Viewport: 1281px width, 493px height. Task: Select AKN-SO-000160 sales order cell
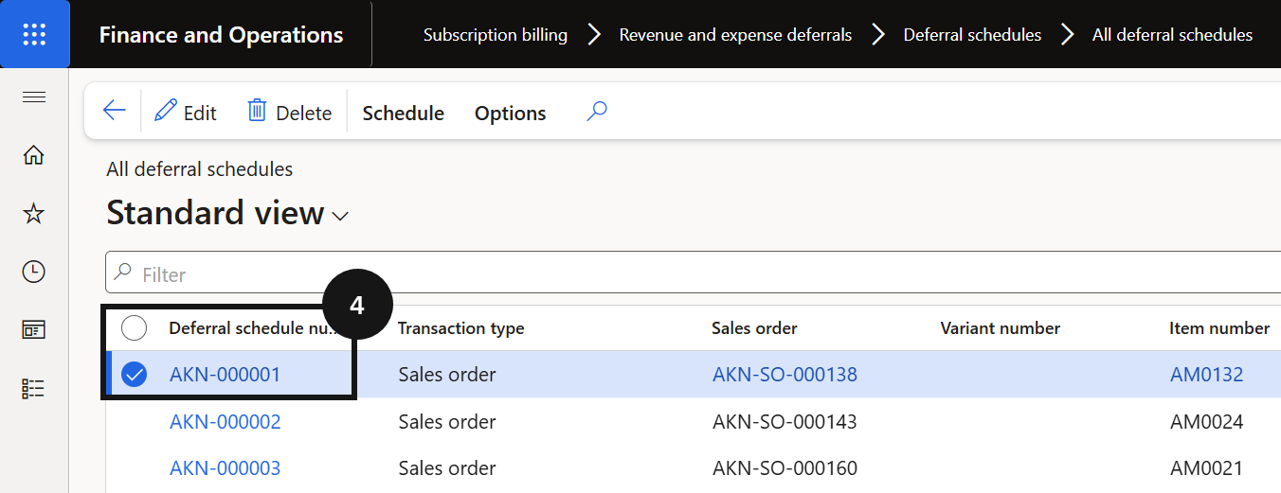pyautogui.click(x=785, y=467)
